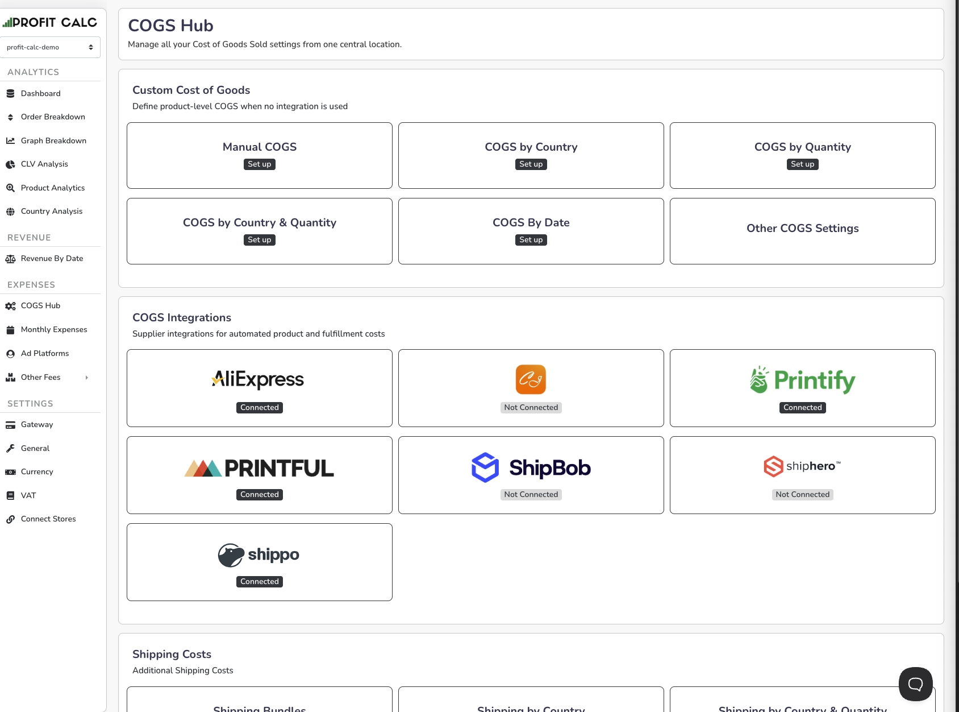Click the Monthly Expenses calendar icon
Screen dimensions: 959x712
point(10,330)
